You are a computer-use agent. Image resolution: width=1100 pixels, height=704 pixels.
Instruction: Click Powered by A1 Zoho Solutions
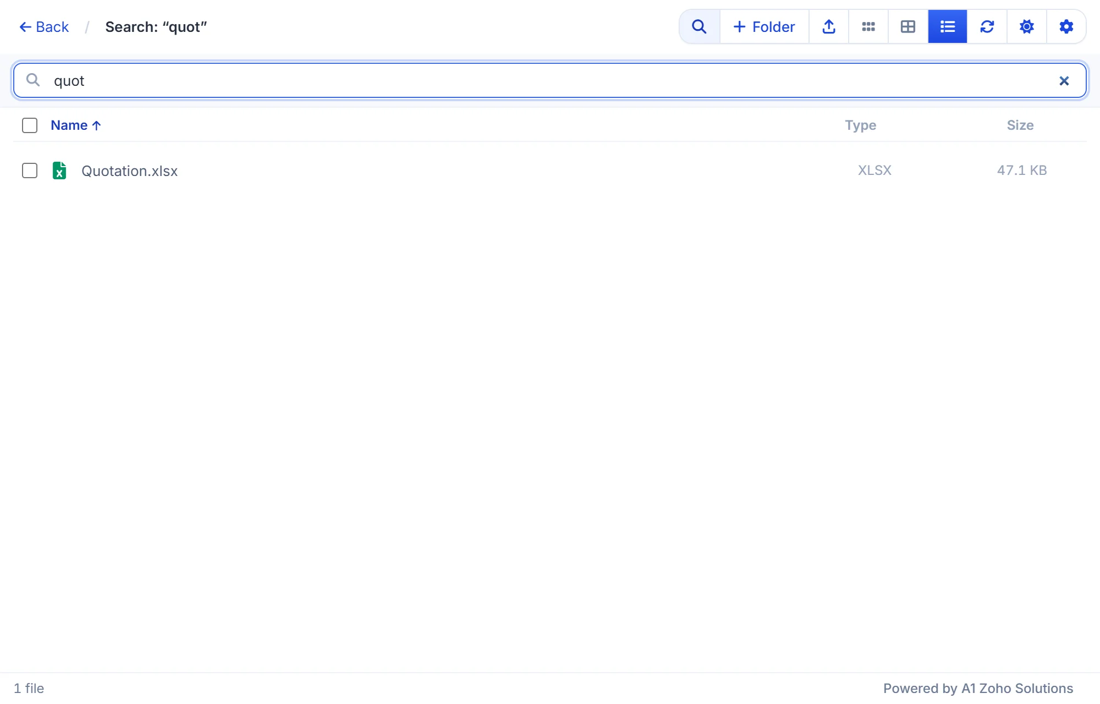(978, 689)
